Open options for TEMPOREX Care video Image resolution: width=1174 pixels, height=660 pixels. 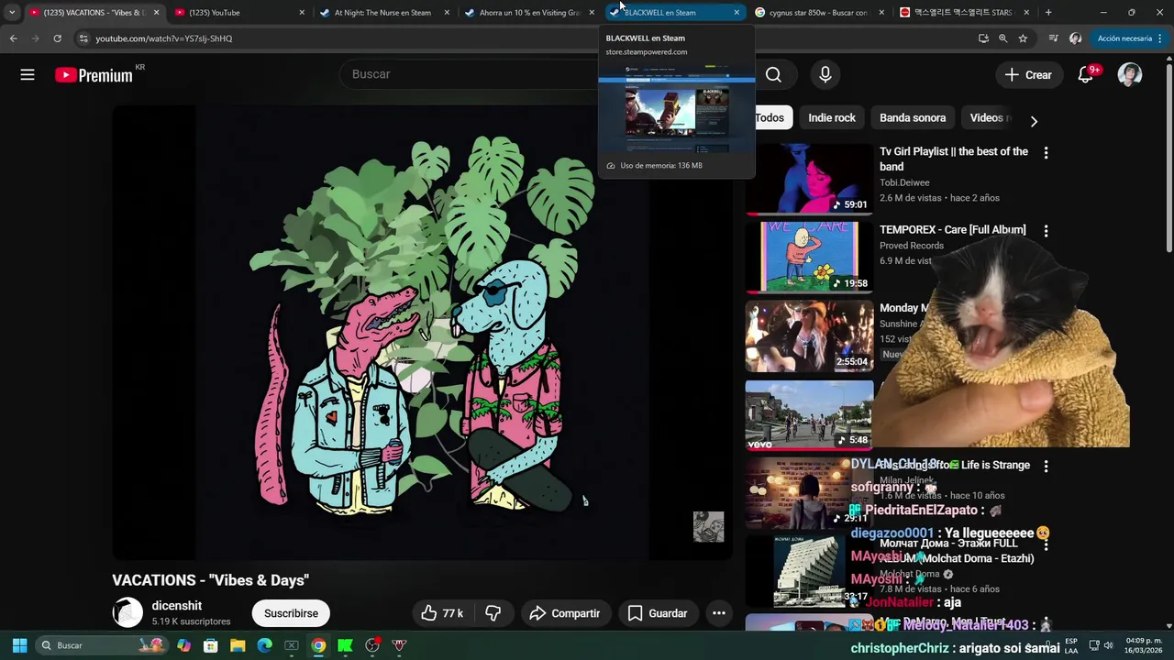click(1046, 231)
